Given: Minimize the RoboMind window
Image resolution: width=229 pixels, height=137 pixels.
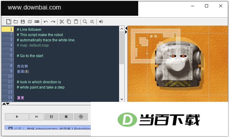Looking at the screenshot, I should tap(193, 6).
